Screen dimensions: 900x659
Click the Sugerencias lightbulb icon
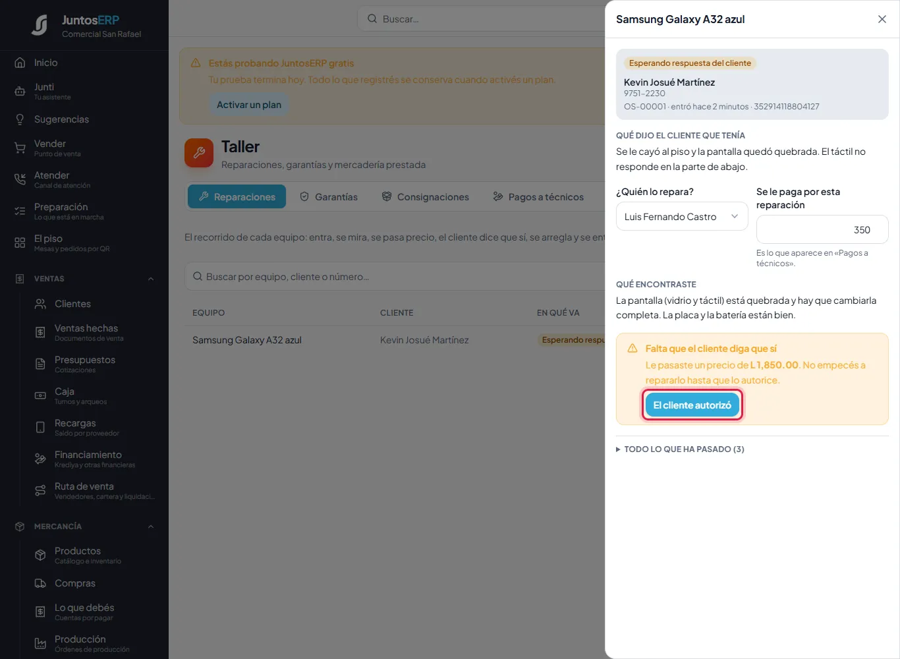coord(20,119)
